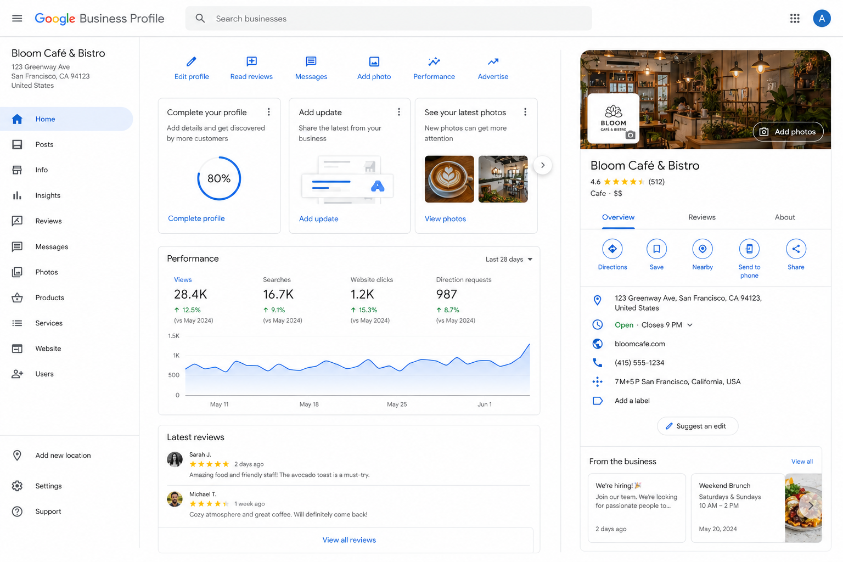This screenshot has height=562, width=843.
Task: Click View all business posts
Action: point(802,462)
